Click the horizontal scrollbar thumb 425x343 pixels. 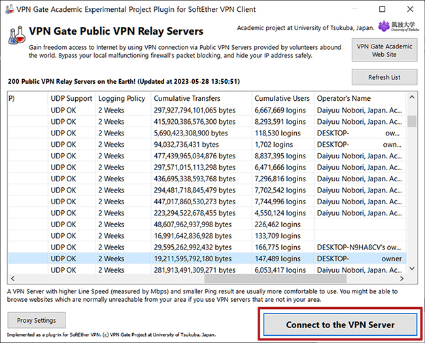pyautogui.click(x=275, y=278)
